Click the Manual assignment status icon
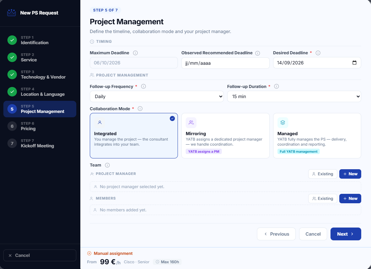This screenshot has width=371, height=269. (x=89, y=253)
